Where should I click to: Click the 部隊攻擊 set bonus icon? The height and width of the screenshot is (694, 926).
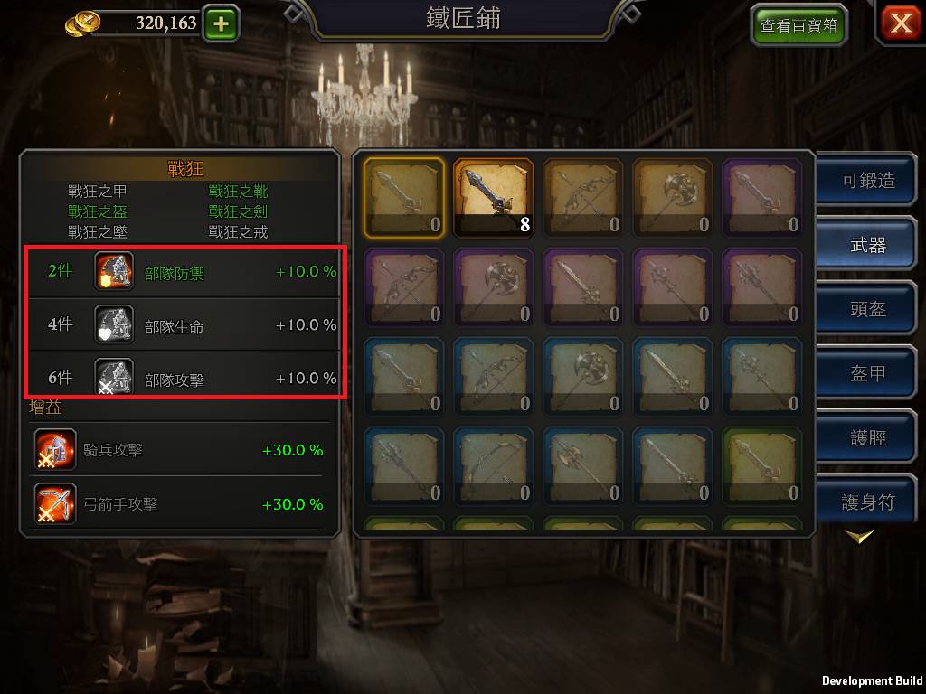pos(114,376)
